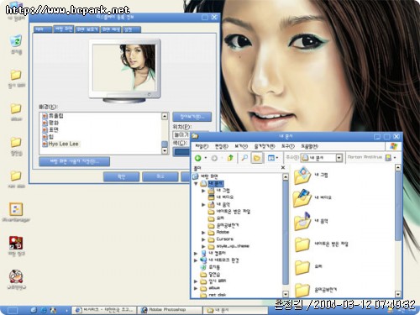Expand the album folder tree node
The image size is (420, 315).
click(196, 288)
